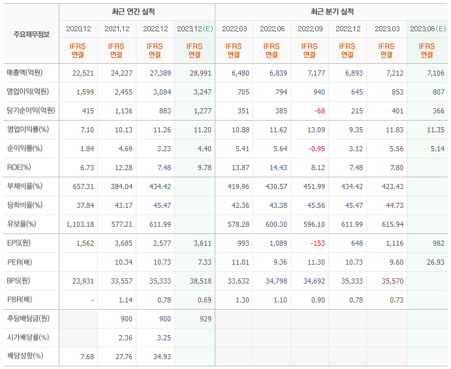Screen dimensions: 451x369
Task: Click the 순이익률(%) row label
Action: point(25,149)
